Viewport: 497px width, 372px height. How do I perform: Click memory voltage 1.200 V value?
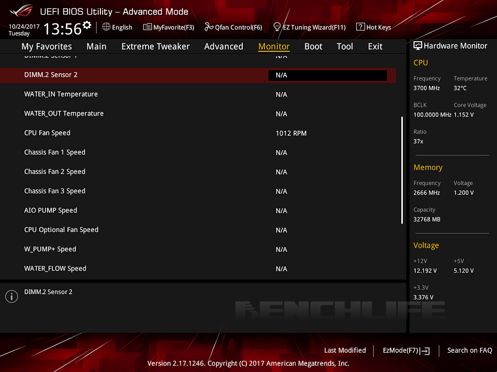464,192
